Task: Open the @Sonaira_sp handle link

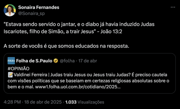Action: tap(31, 13)
